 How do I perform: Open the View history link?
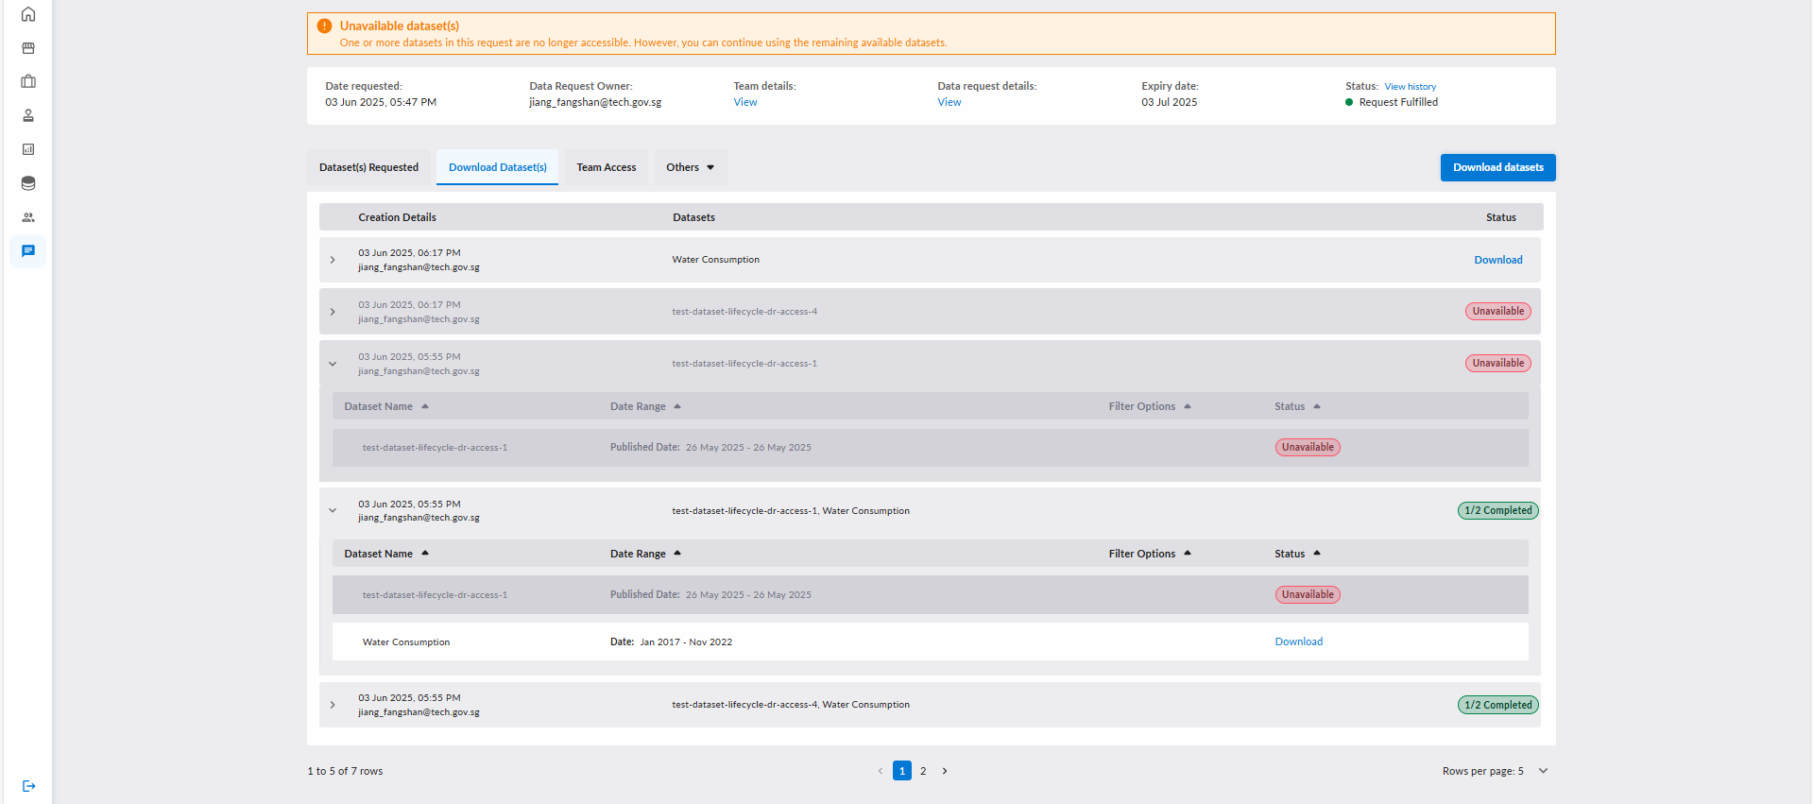pyautogui.click(x=1411, y=87)
